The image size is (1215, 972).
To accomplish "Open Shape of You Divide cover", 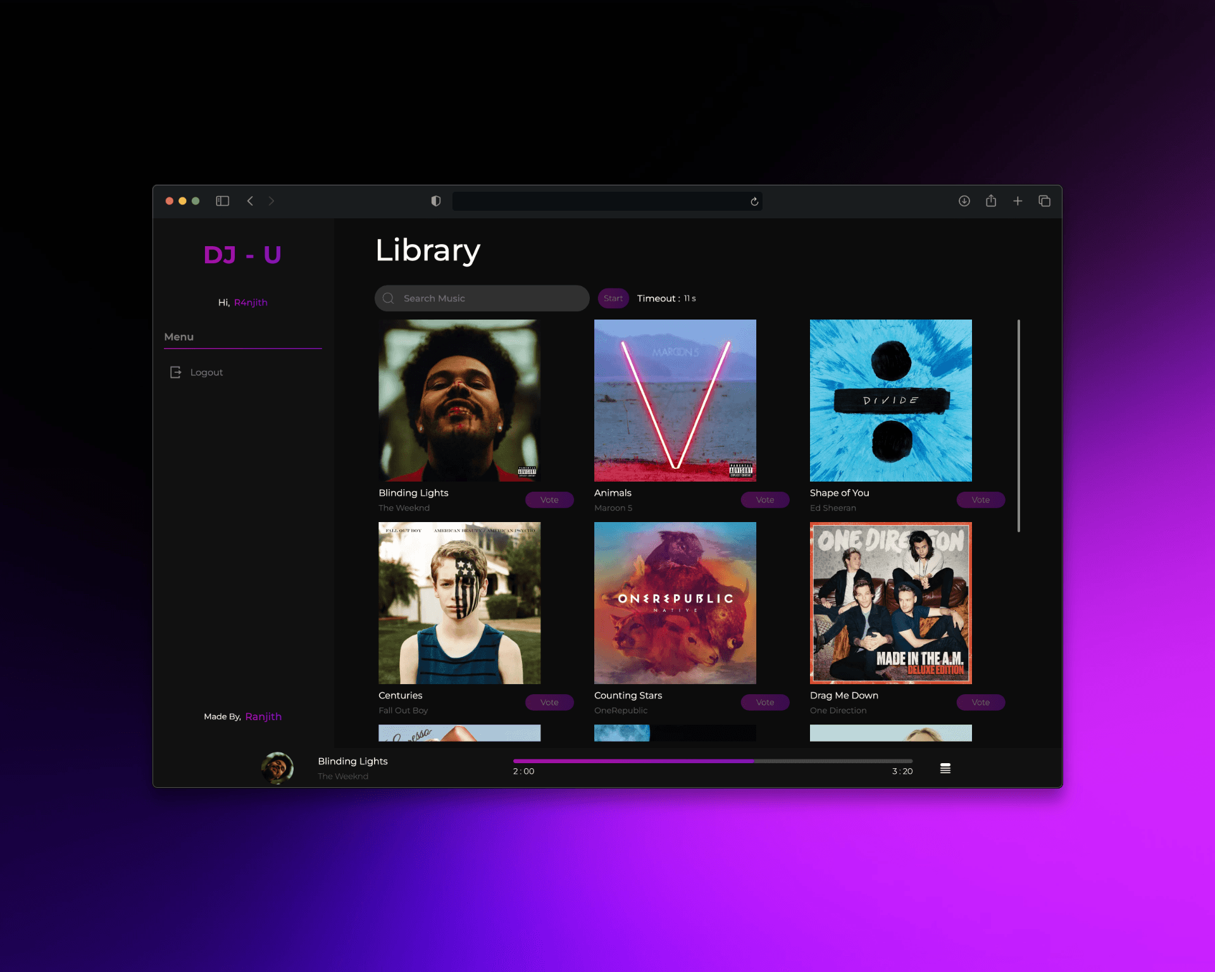I will (891, 401).
